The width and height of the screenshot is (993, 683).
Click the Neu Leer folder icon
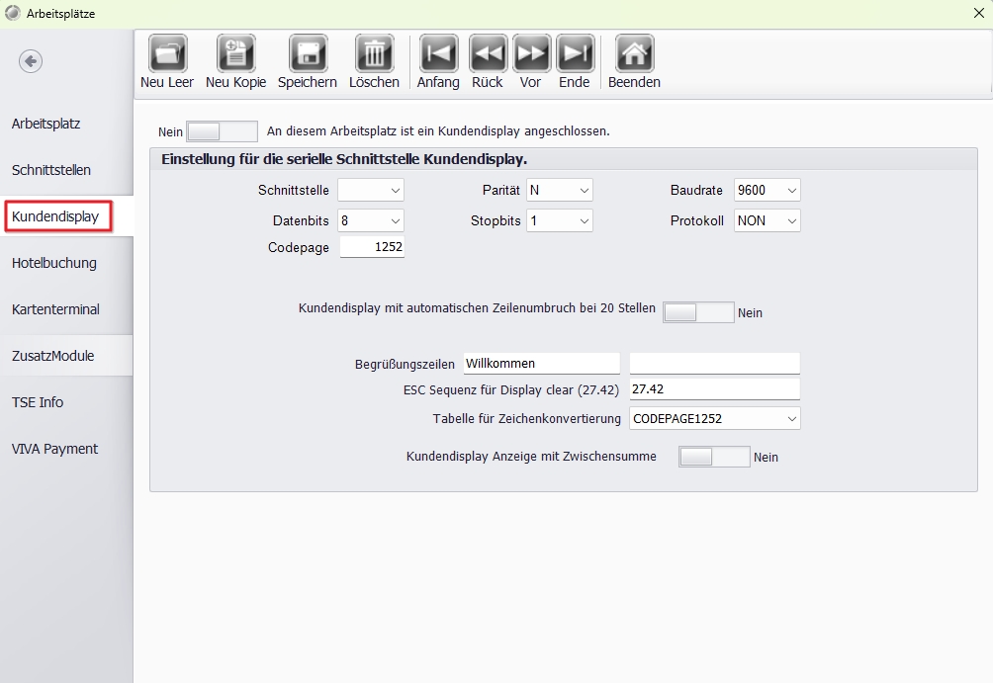click(x=167, y=53)
